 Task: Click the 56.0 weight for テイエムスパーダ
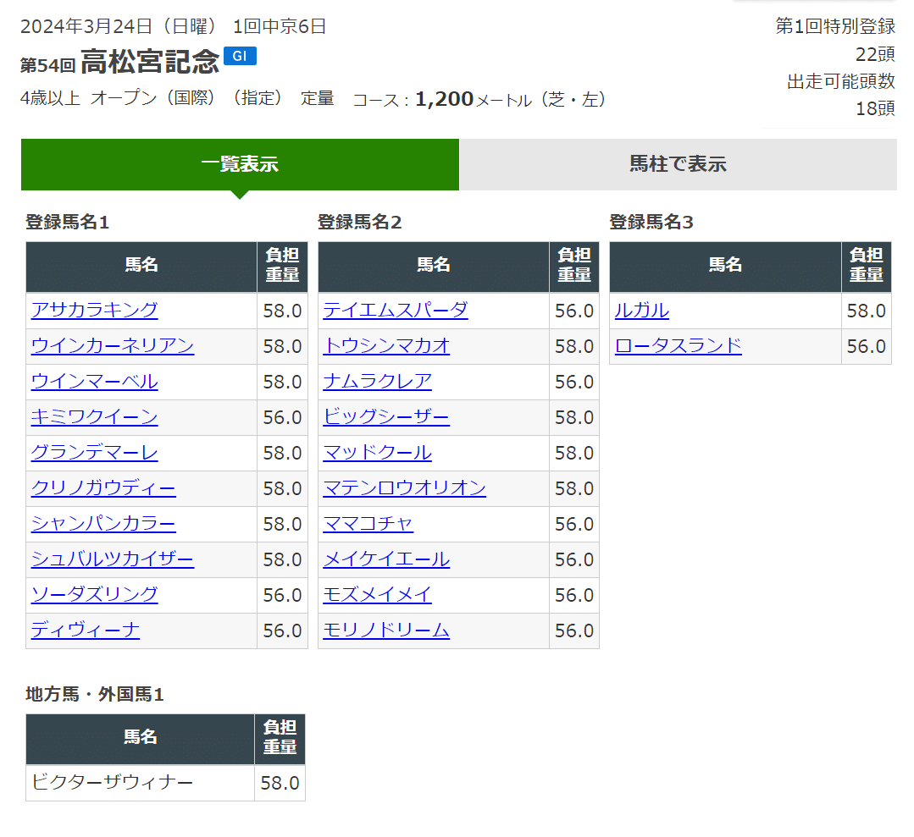574,311
